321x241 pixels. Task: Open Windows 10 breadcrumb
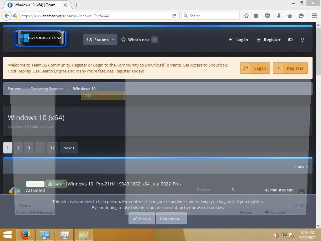coord(84,89)
